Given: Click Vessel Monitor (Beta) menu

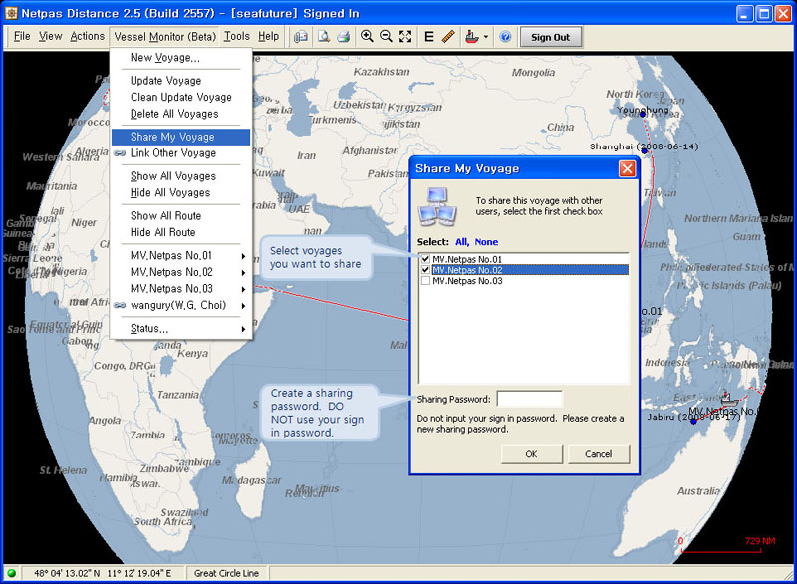Looking at the screenshot, I should click(x=164, y=37).
